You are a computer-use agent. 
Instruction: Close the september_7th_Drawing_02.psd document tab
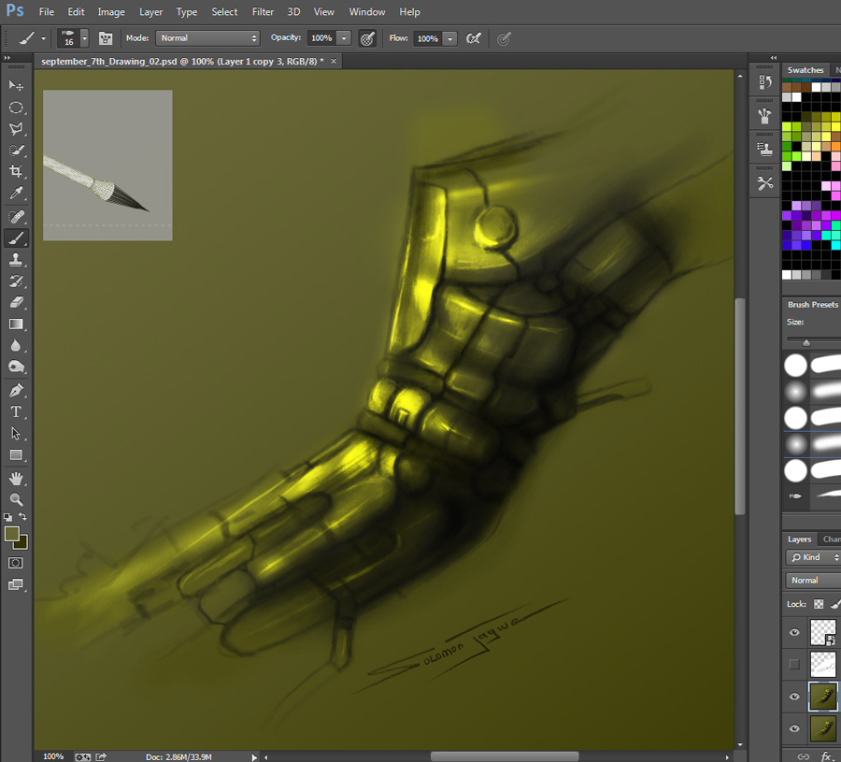(x=332, y=61)
